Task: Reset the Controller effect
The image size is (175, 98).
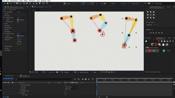Action: pos(19,12)
